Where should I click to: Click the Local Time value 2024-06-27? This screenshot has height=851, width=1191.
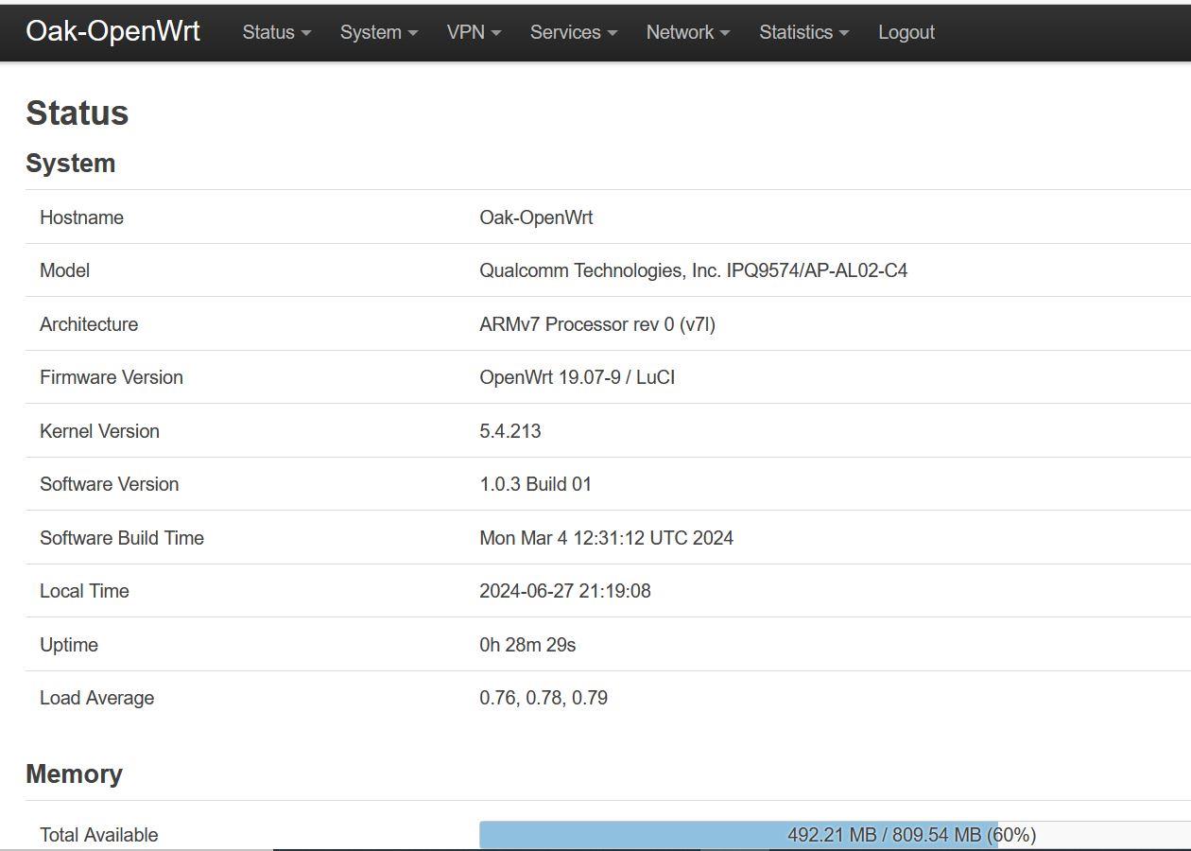coord(564,591)
